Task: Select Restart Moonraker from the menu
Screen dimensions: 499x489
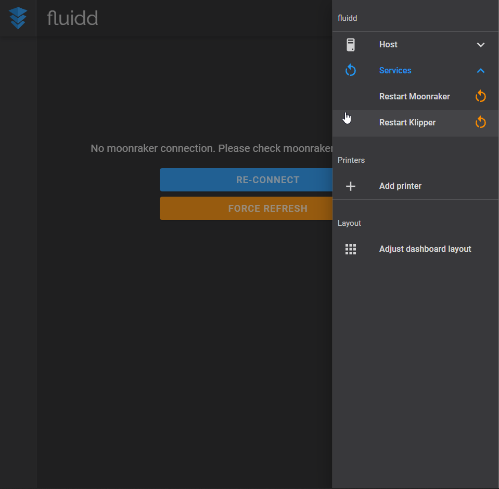Action: 414,96
